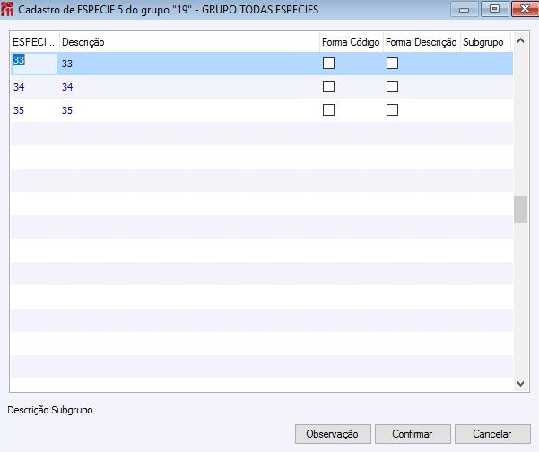This screenshot has height=452, width=539.
Task: Select code cell 35
Action: (34, 110)
